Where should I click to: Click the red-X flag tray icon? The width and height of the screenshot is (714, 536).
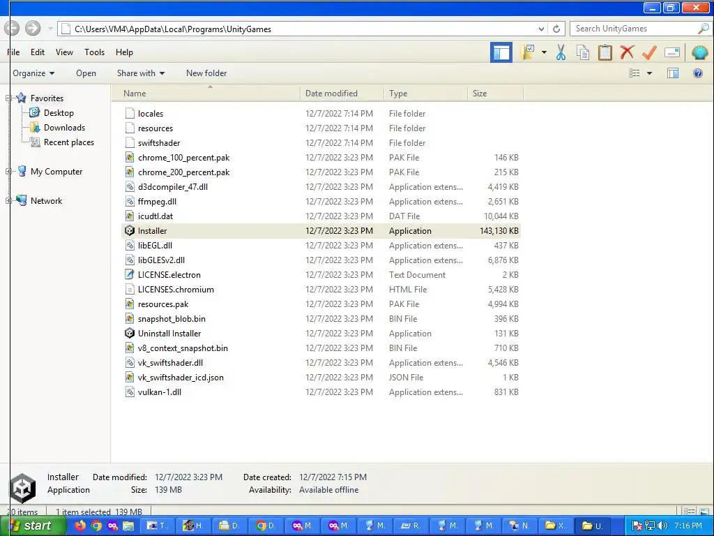pyautogui.click(x=637, y=526)
